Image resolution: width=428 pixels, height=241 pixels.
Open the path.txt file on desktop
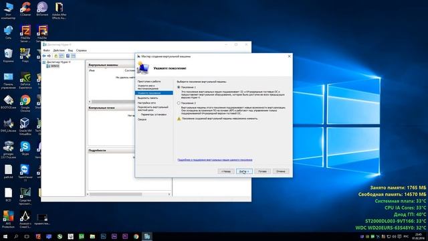click(x=8, y=171)
